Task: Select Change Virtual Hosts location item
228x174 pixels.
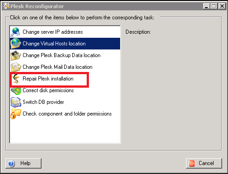Action: pyautogui.click(x=65, y=44)
